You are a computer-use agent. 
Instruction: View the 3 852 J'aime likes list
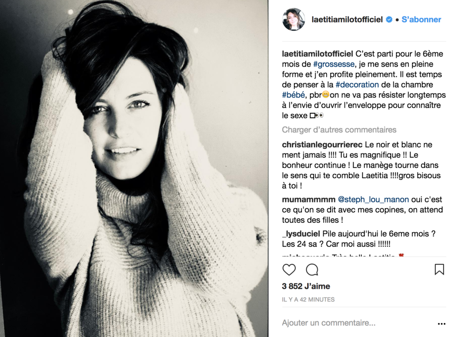coord(306,286)
